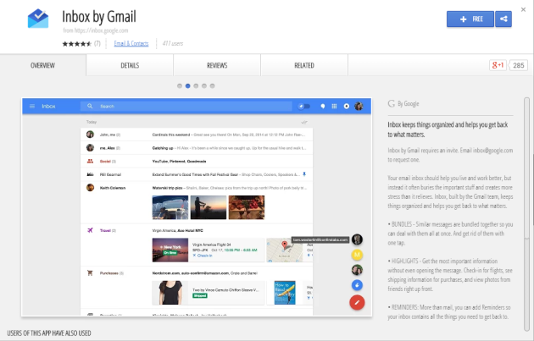Select the fifth screenshot carousel dot

pos(212,86)
